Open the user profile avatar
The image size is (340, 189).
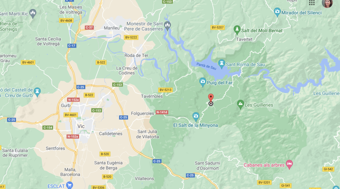(x=327, y=3)
